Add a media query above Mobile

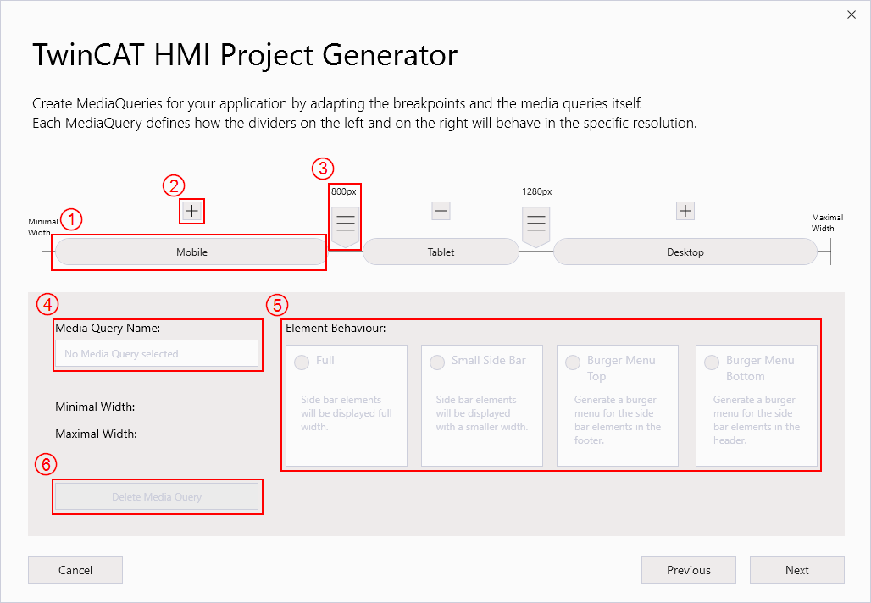tap(191, 211)
